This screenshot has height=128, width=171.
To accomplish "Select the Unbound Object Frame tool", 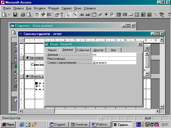I will 143,15.
